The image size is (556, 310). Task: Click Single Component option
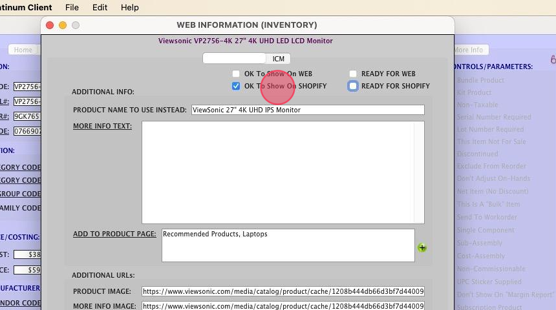pyautogui.click(x=486, y=230)
